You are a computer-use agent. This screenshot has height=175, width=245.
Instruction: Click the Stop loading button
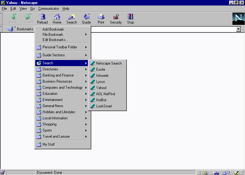coord(130,19)
